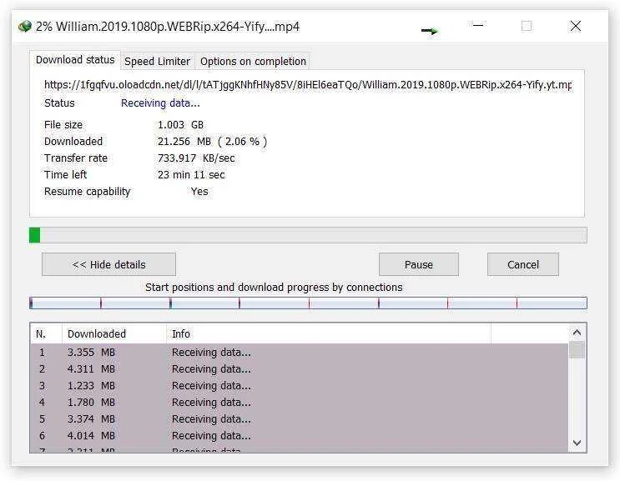The width and height of the screenshot is (620, 481).
Task: Select connection row 1 with 3.355 MB
Action: (x=299, y=353)
